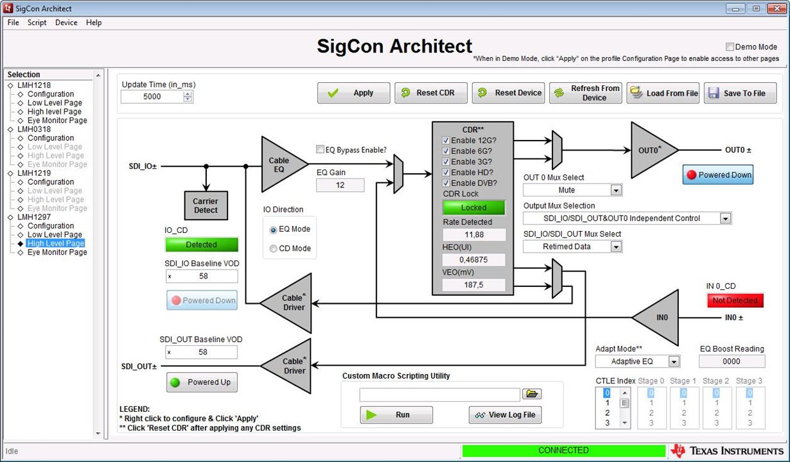Viewport: 790px width, 462px height.
Task: Select LMH1297 Low Level Page
Action: (x=55, y=235)
